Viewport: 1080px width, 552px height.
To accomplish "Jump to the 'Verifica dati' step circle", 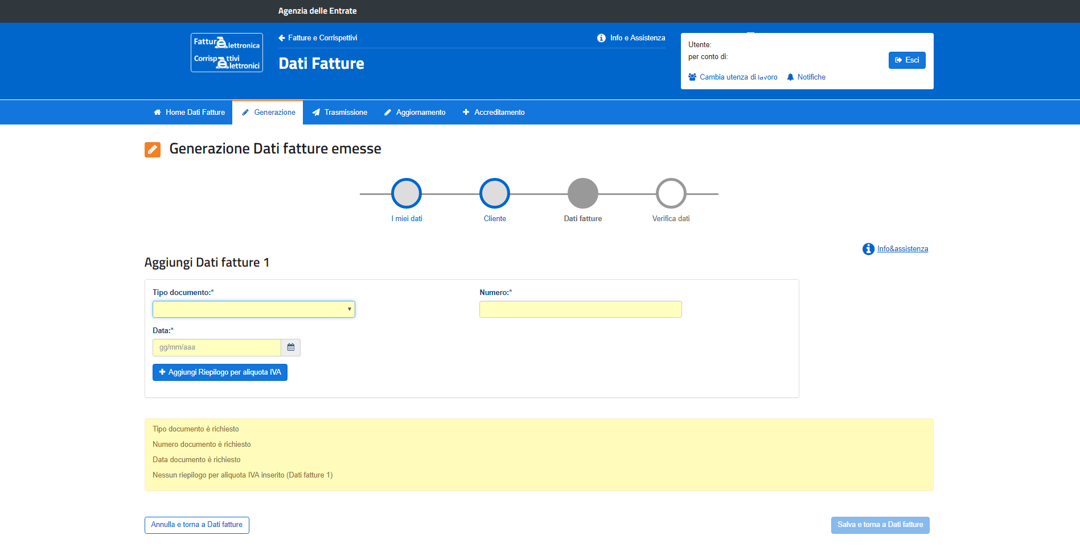I will [671, 193].
